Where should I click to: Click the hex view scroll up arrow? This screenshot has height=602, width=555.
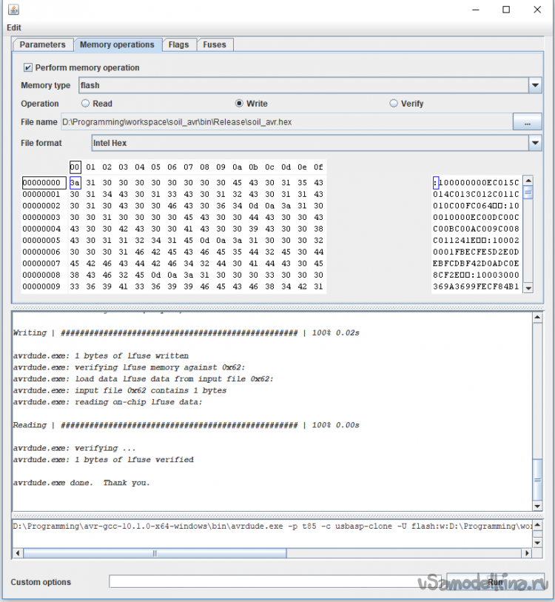point(528,180)
